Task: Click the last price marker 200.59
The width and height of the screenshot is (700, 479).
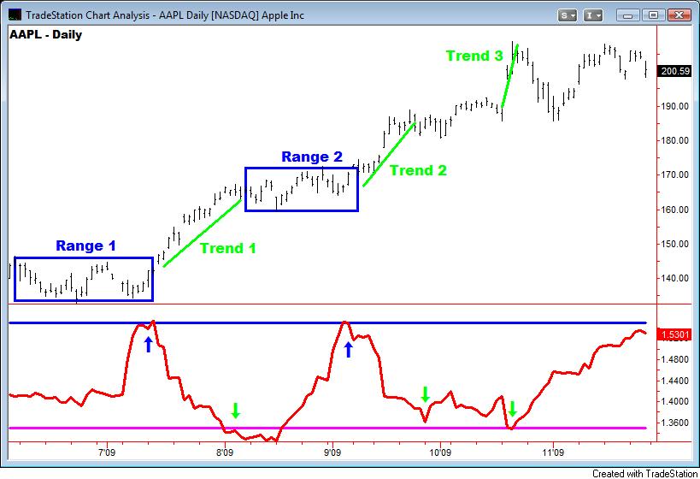Action: click(675, 71)
